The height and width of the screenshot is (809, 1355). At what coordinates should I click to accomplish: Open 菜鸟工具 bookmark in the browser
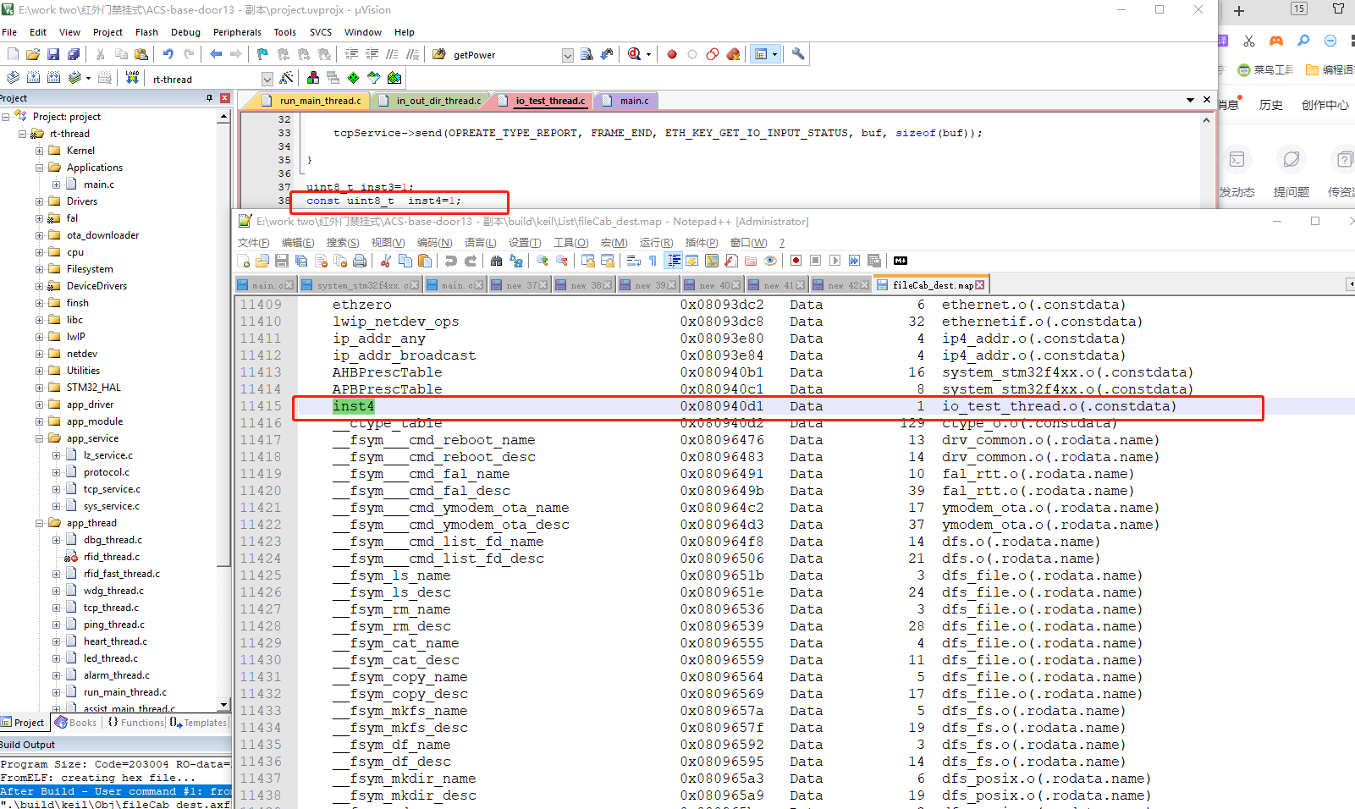[1265, 69]
